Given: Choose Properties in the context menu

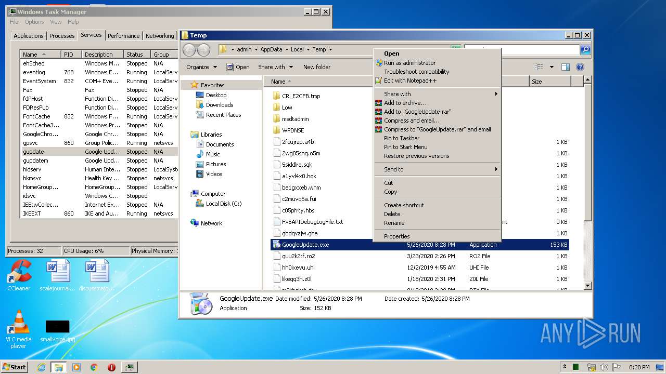Looking at the screenshot, I should click(396, 236).
